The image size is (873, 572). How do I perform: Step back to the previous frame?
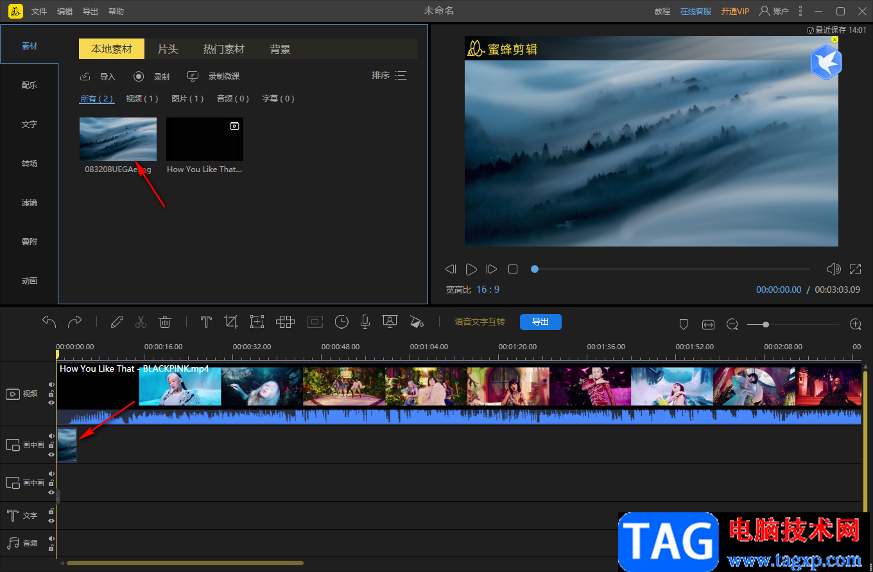tap(451, 269)
